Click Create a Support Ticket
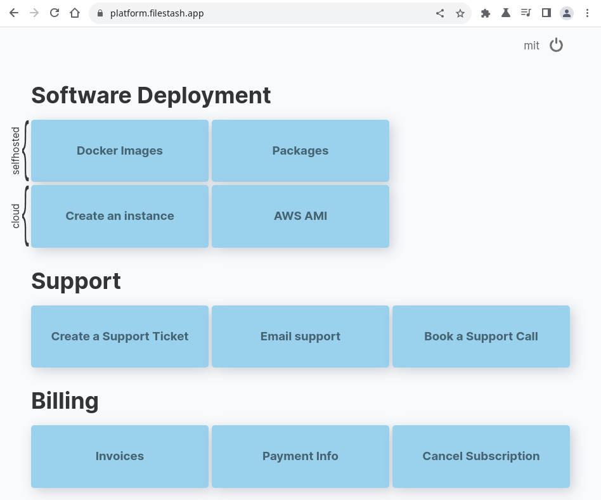Image resolution: width=601 pixels, height=500 pixels. [x=120, y=337]
